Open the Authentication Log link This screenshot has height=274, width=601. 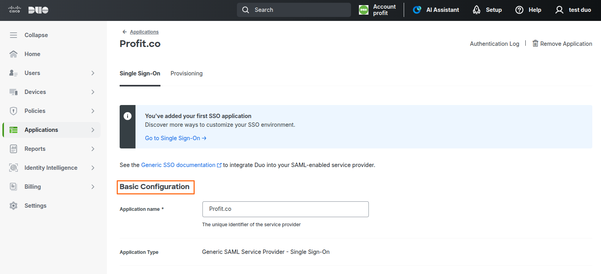[494, 44]
